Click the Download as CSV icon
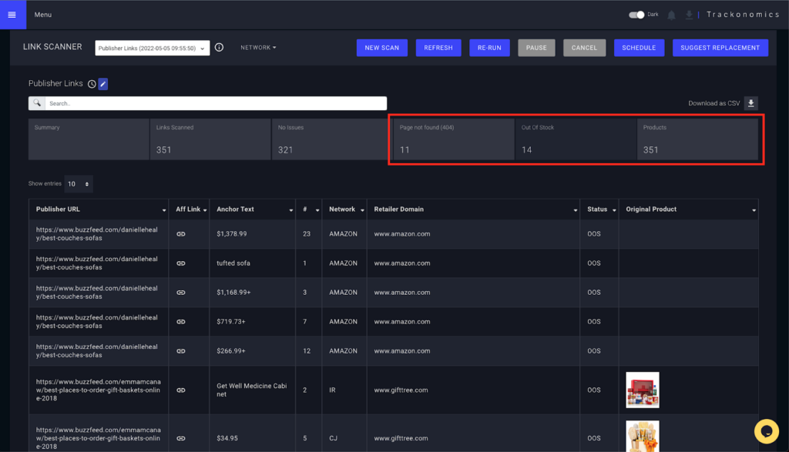Viewport: 789px width, 452px height. click(x=751, y=103)
